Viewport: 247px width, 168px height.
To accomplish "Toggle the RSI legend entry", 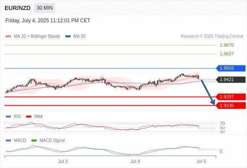I will pos(13,116).
